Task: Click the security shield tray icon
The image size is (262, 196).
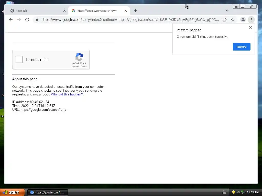Action: click(234, 192)
